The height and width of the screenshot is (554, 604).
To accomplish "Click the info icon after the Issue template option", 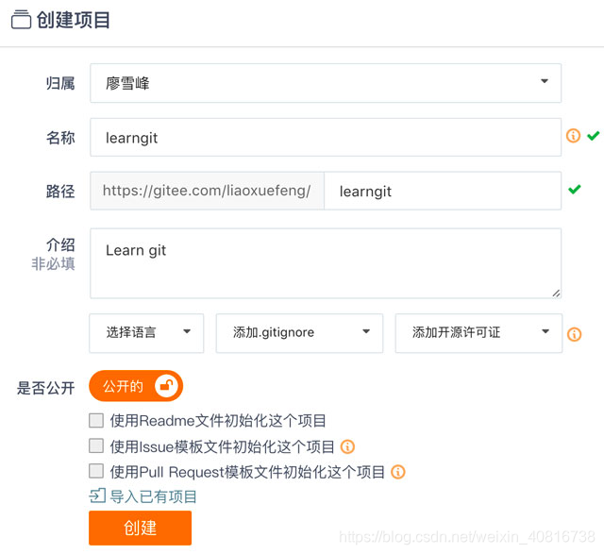I will coord(347,446).
